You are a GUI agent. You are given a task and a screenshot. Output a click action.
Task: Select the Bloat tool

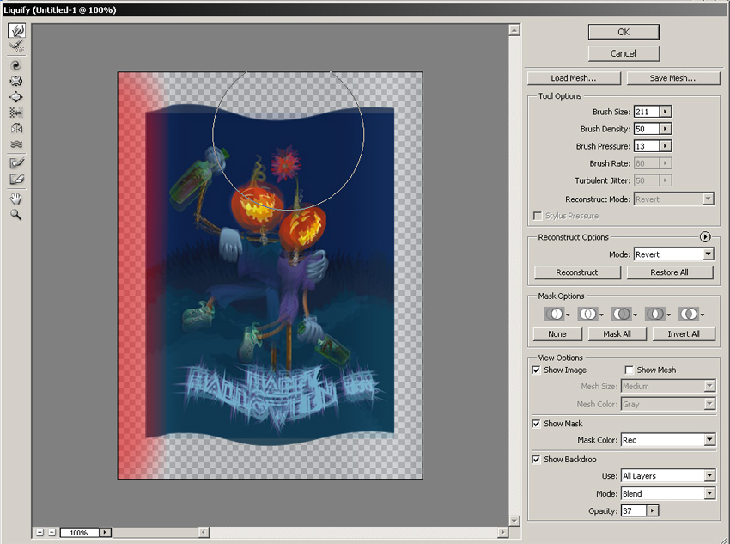point(16,97)
